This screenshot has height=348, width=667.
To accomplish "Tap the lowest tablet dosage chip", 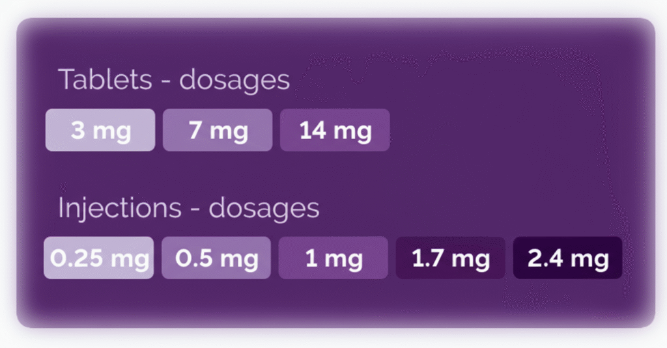I will coord(100,130).
